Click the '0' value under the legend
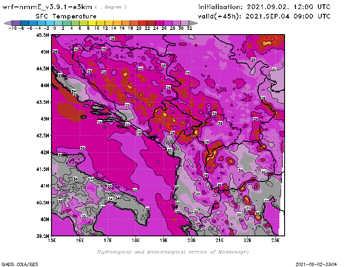The width and height of the screenshot is (346, 267). 54,28
